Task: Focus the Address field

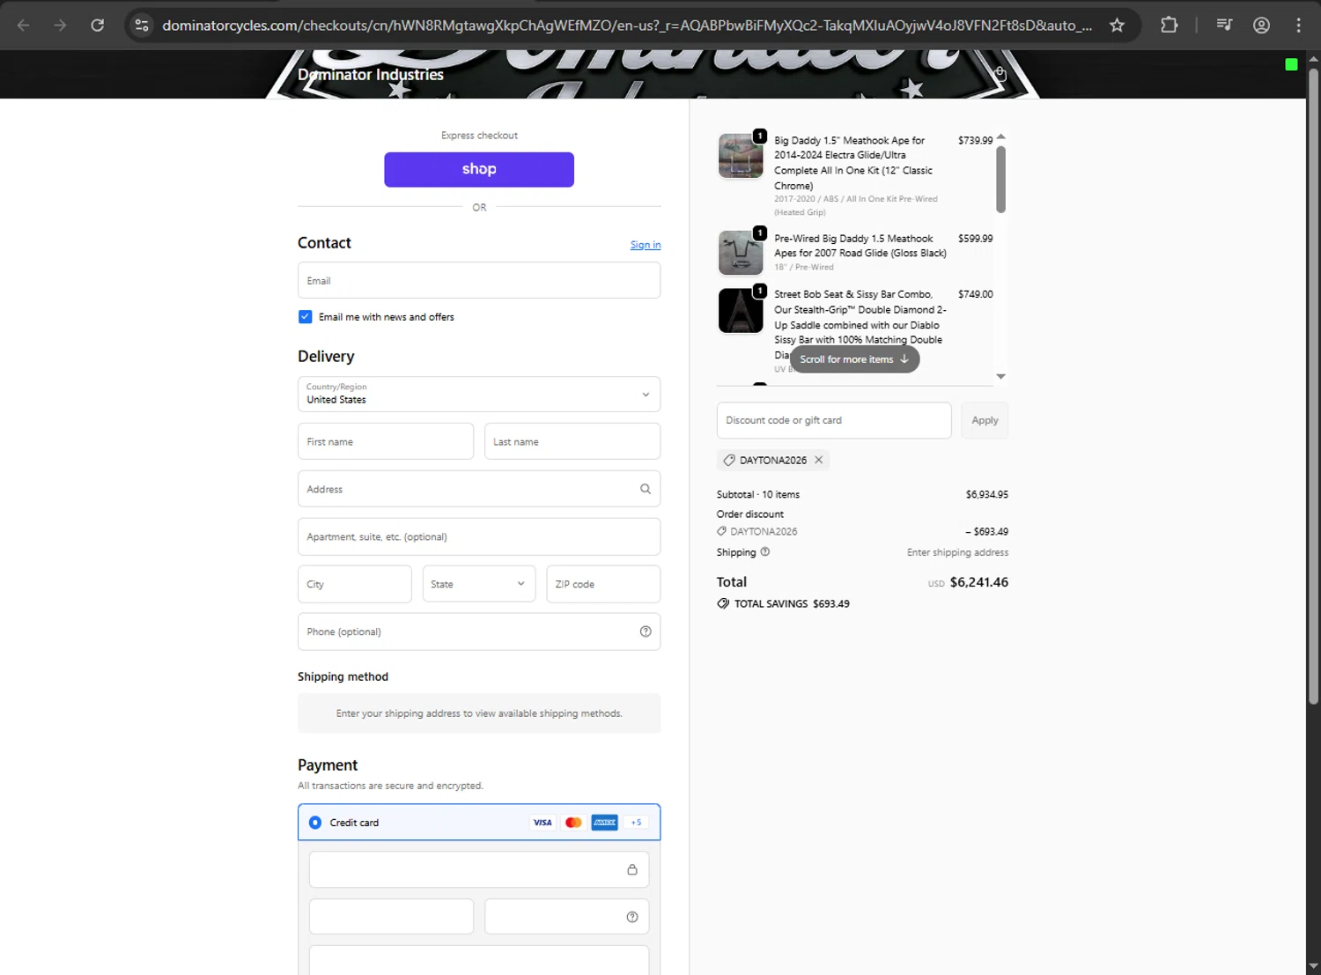Action: click(479, 489)
